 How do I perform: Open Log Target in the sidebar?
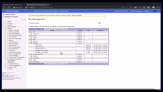11,62
